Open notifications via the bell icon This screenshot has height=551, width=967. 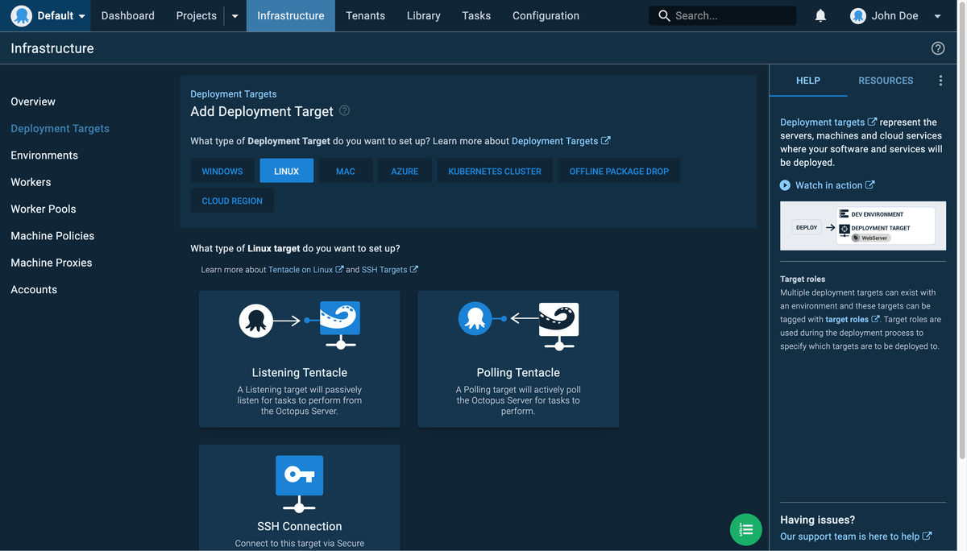[x=820, y=15]
